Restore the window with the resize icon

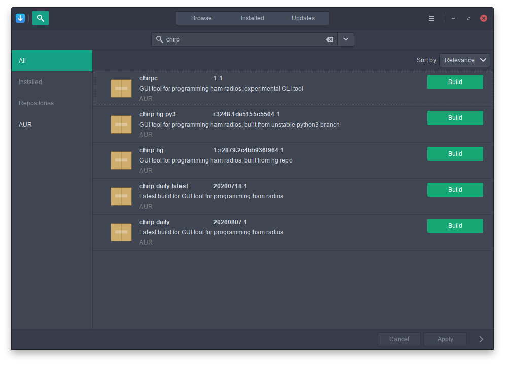[468, 18]
